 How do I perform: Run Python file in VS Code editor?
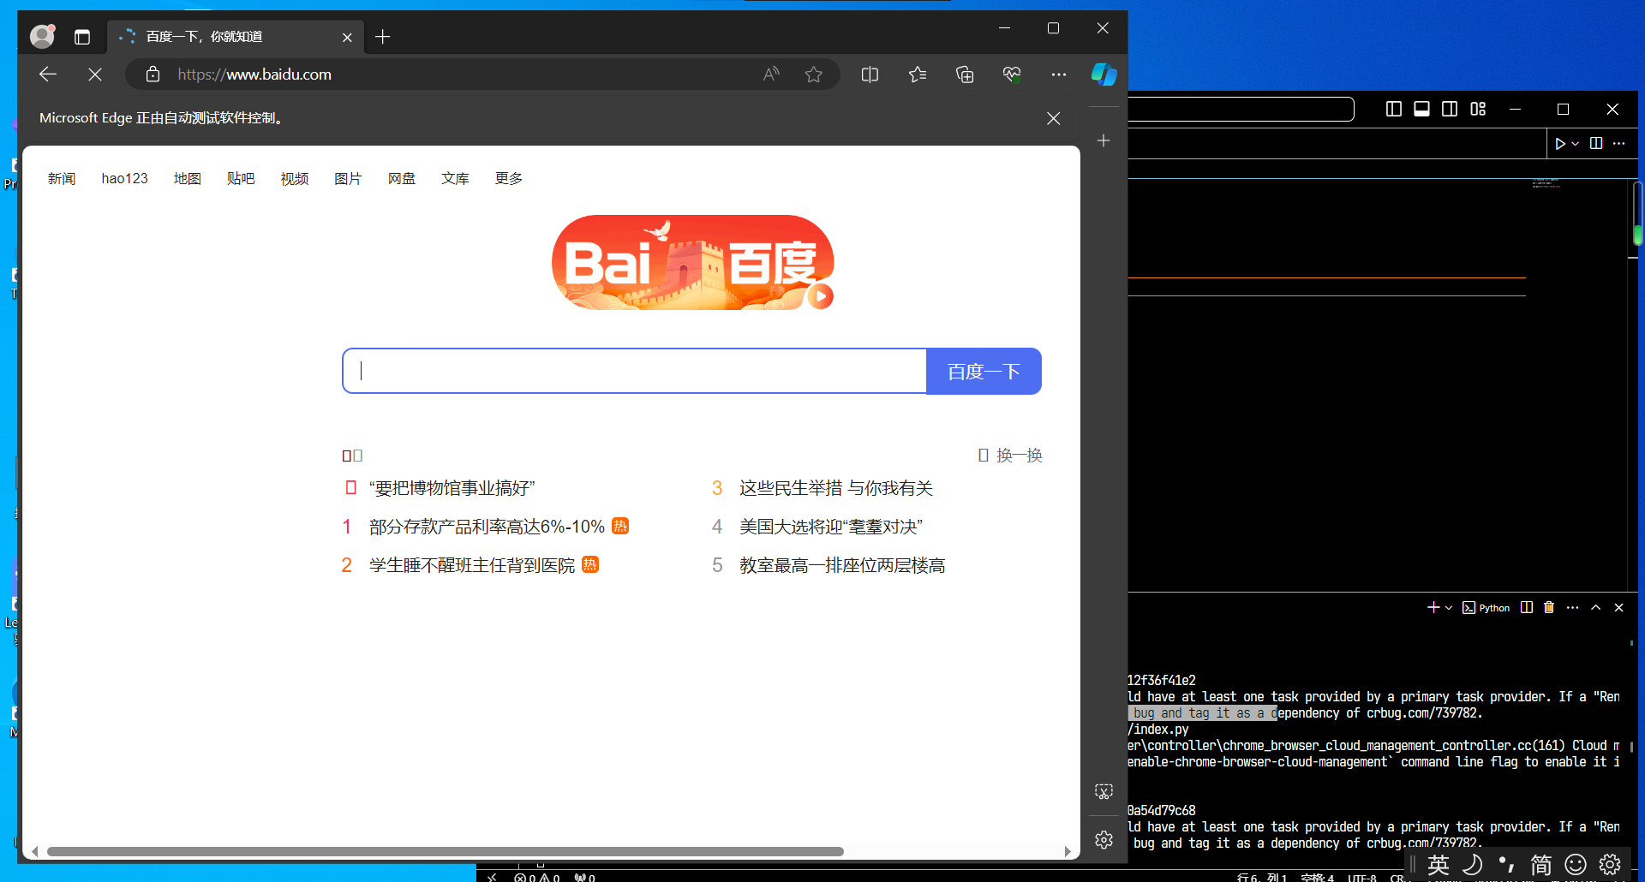[x=1560, y=144]
